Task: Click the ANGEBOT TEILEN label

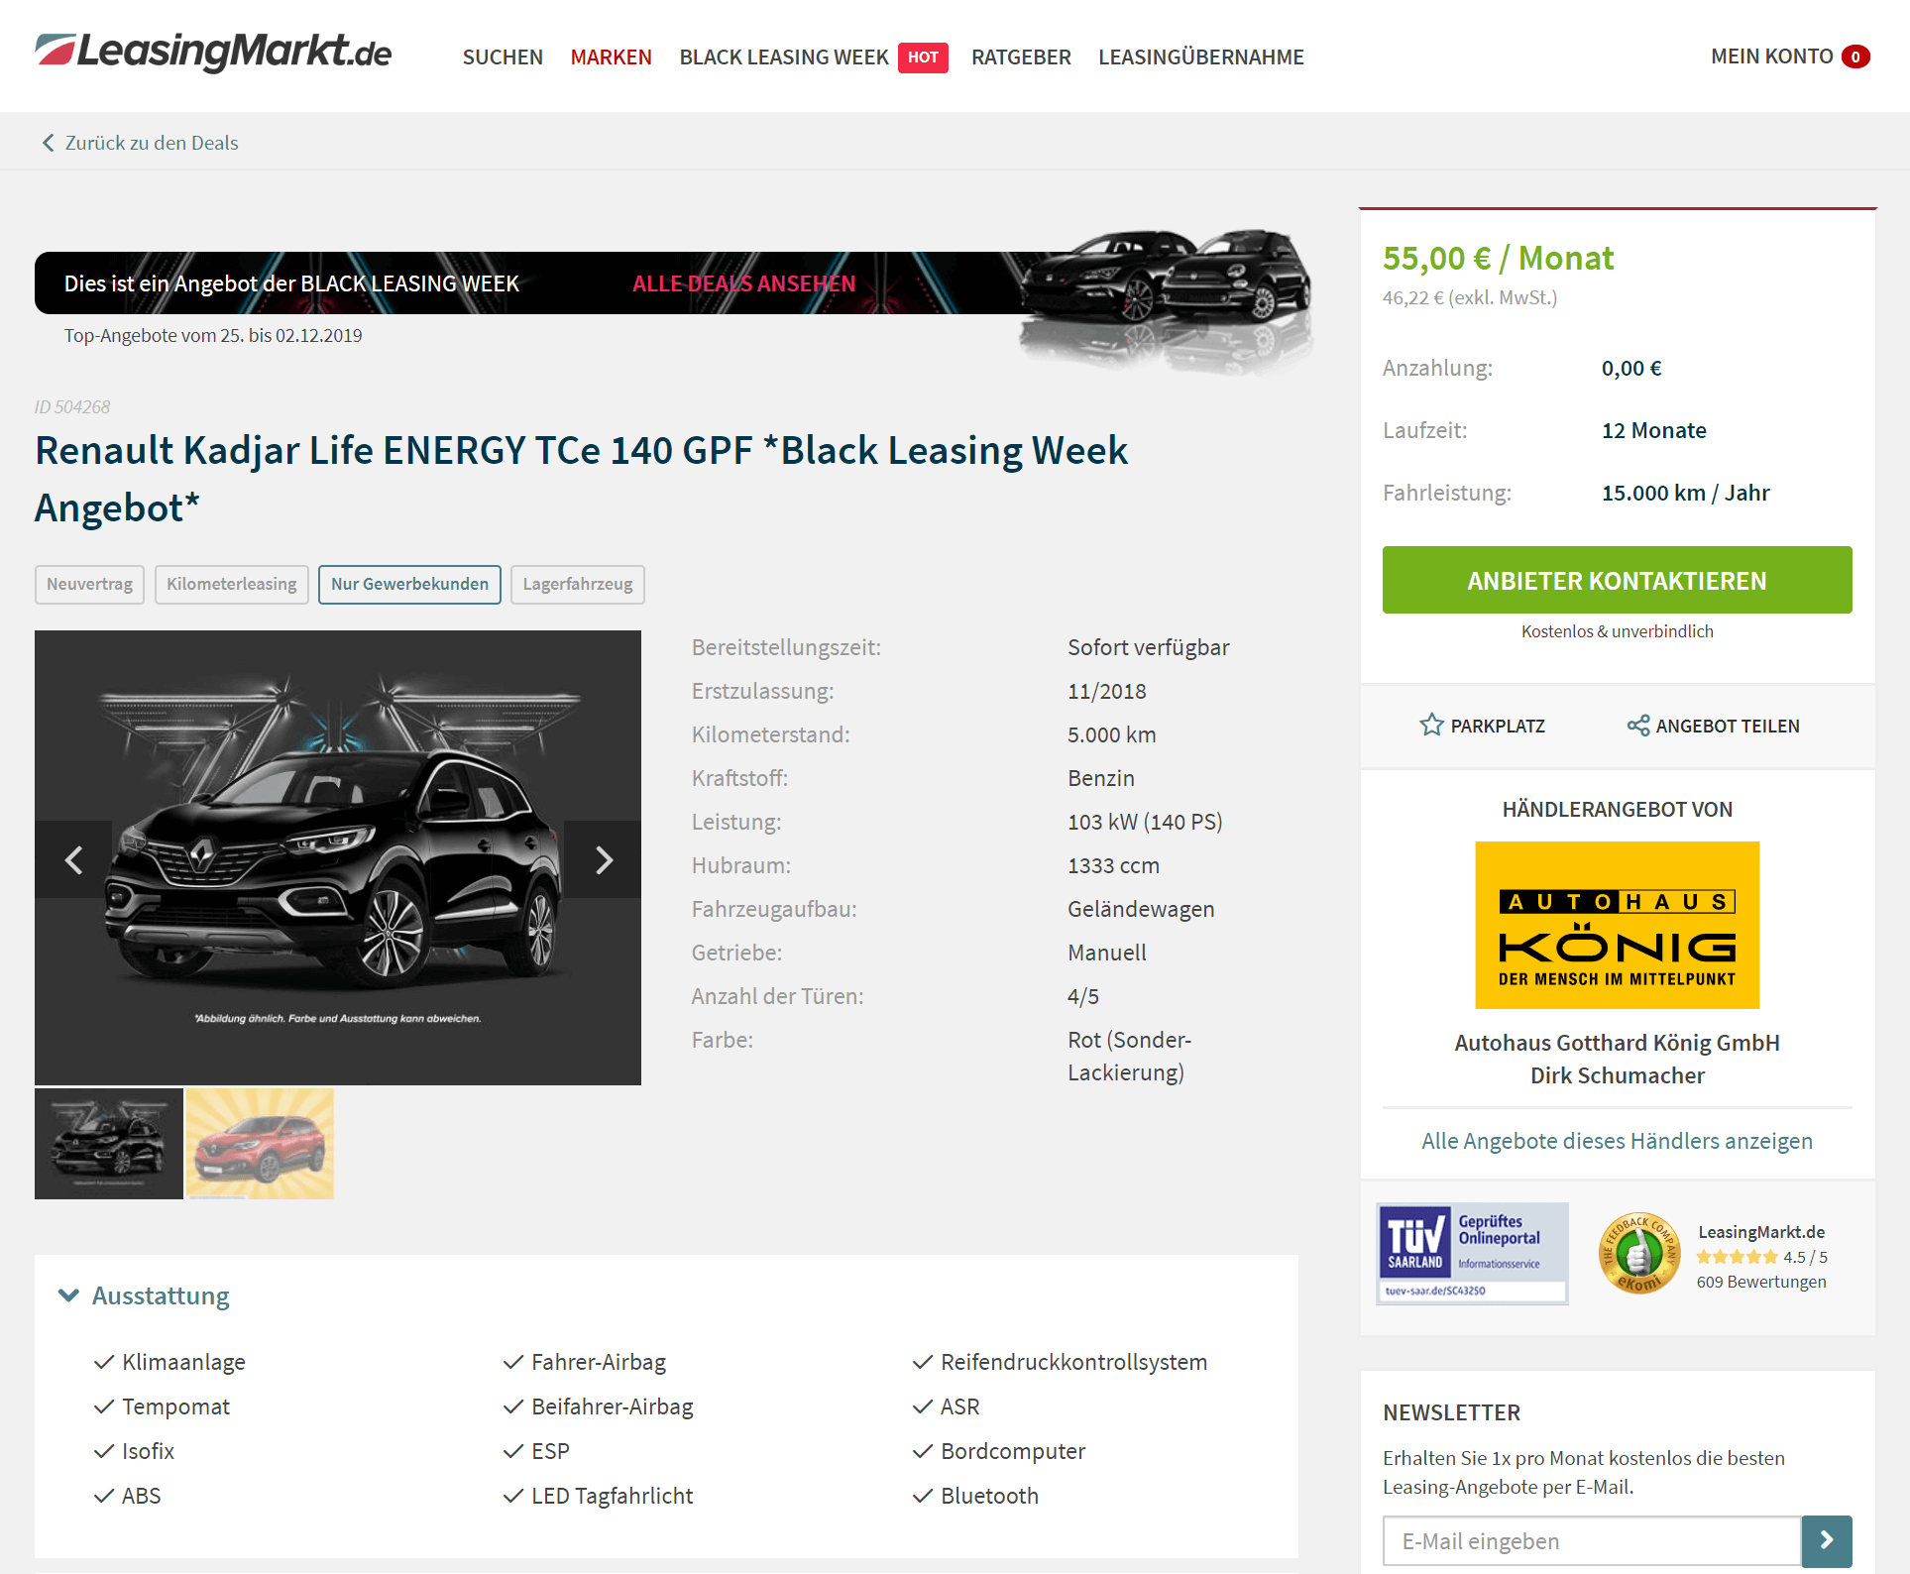Action: 1728,726
